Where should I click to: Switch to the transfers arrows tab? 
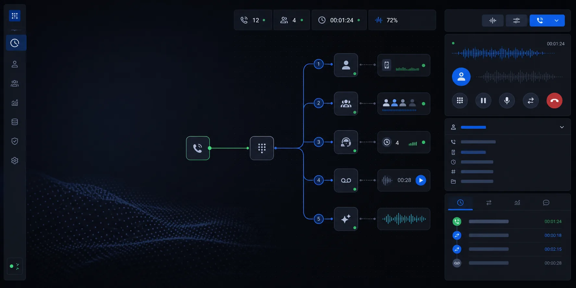(489, 203)
